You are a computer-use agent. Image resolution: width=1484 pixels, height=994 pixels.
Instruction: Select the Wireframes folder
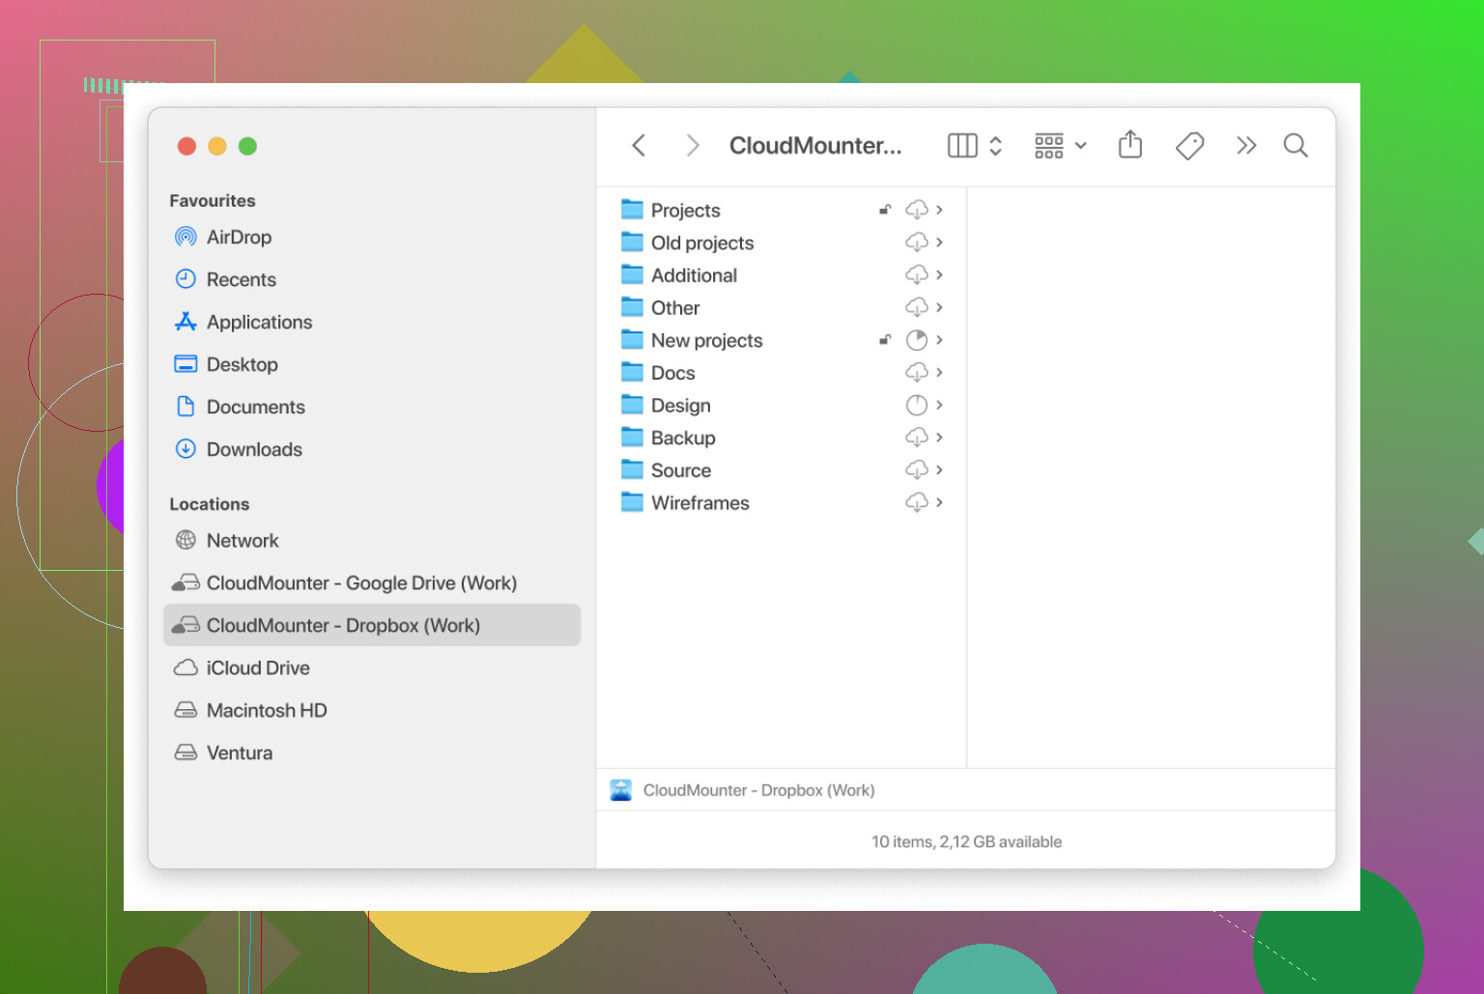pos(781,502)
